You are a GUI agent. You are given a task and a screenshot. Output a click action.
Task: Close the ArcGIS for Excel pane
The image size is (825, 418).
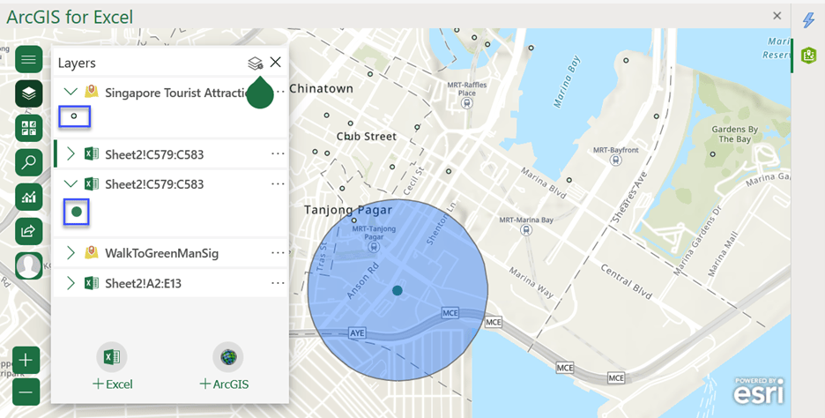777,16
